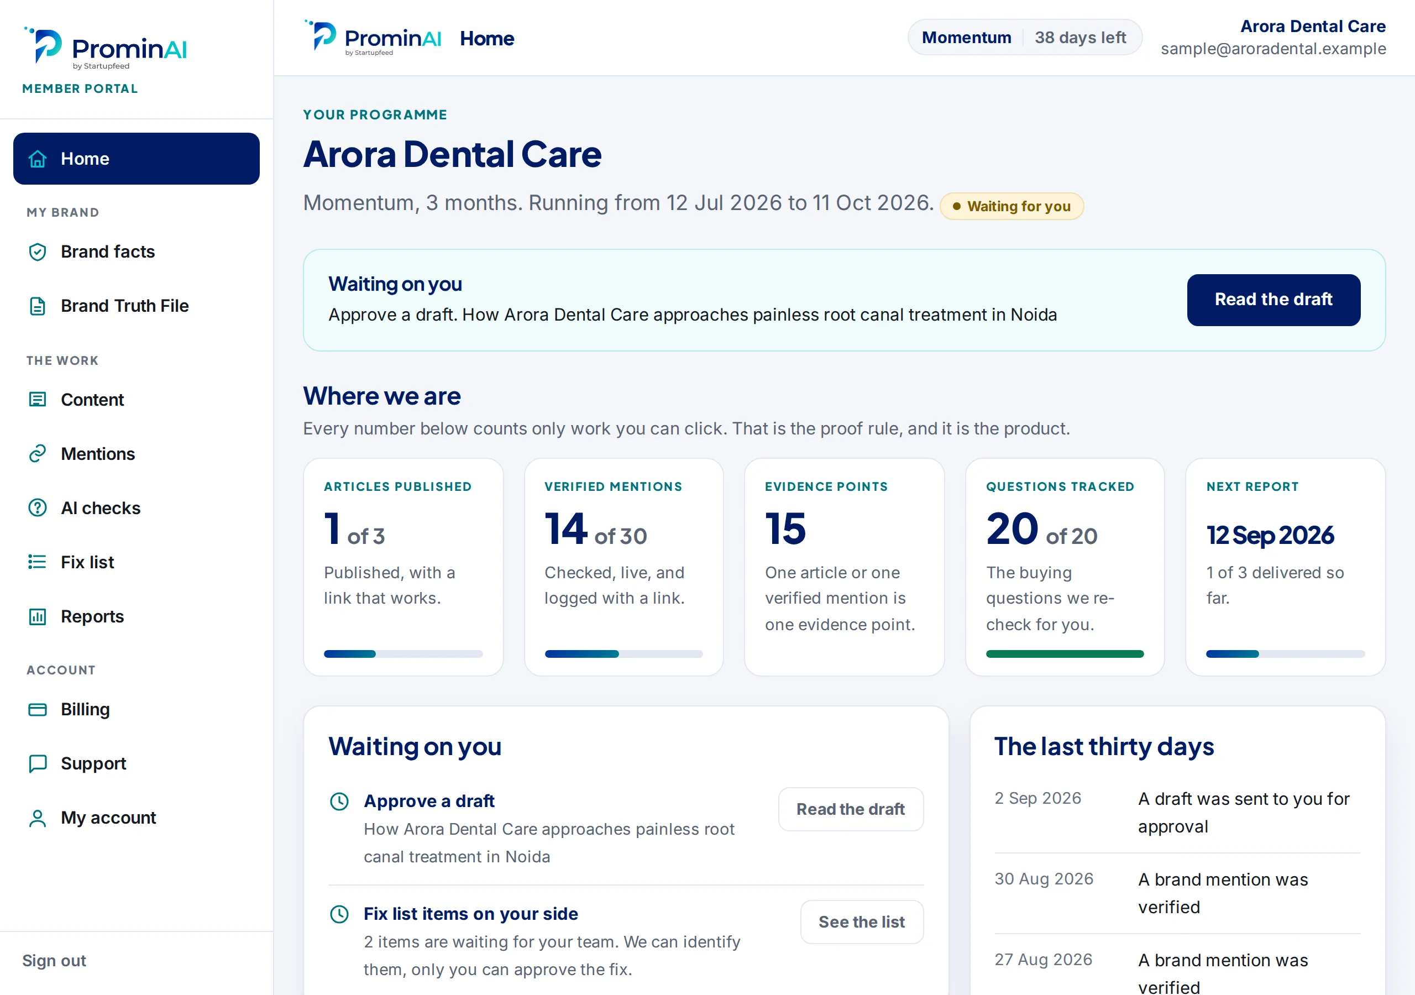Click the sample@aroradental.example email
Screen dimensions: 1415x995
pyautogui.click(x=1273, y=49)
